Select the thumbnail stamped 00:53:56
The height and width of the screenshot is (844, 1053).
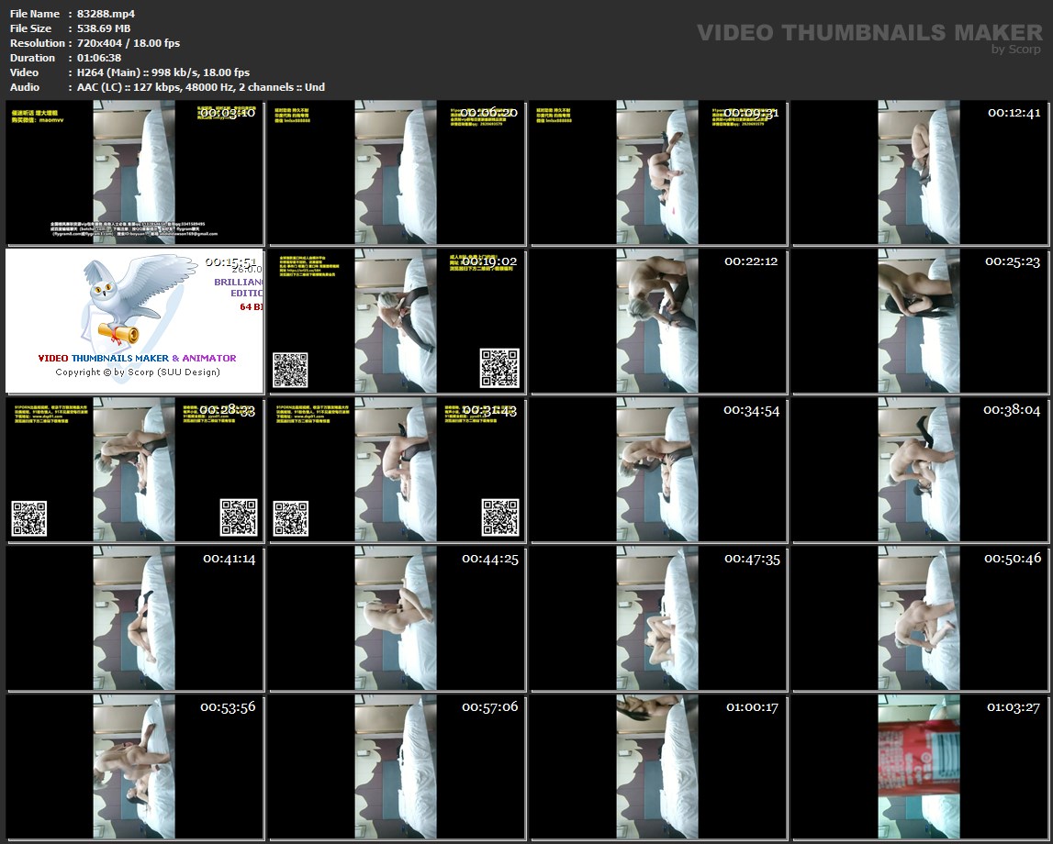point(134,766)
